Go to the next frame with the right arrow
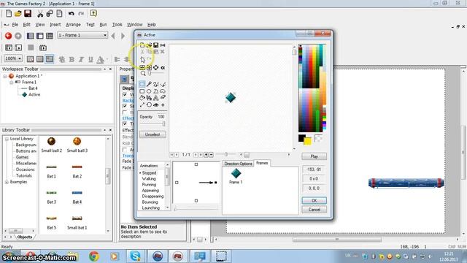This screenshot has height=263, width=467. (123, 36)
